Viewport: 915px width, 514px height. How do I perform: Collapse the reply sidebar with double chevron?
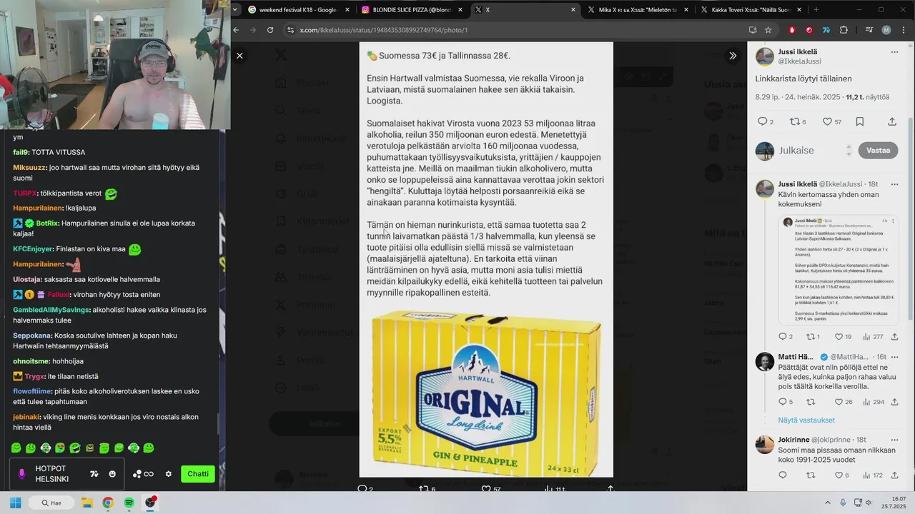pos(733,56)
